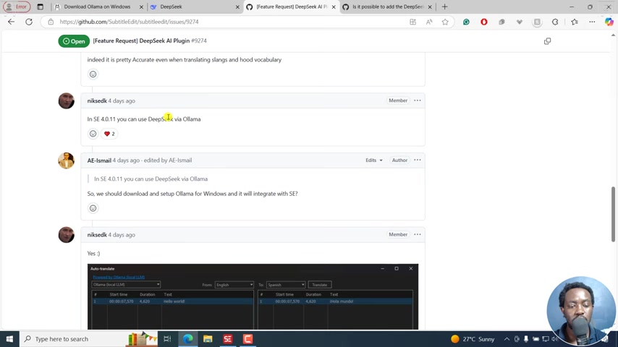Click '4 days ago' timestamp on AE-Ismail comment
The width and height of the screenshot is (618, 347).
point(126,160)
